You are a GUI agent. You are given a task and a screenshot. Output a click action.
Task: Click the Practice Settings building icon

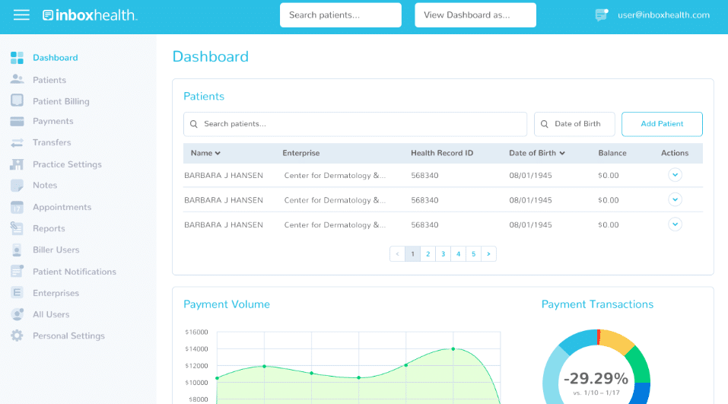(x=17, y=164)
